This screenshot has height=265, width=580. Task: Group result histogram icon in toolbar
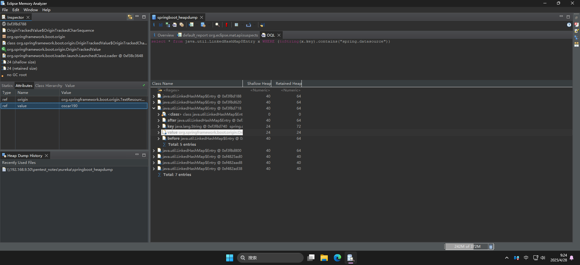tap(262, 25)
